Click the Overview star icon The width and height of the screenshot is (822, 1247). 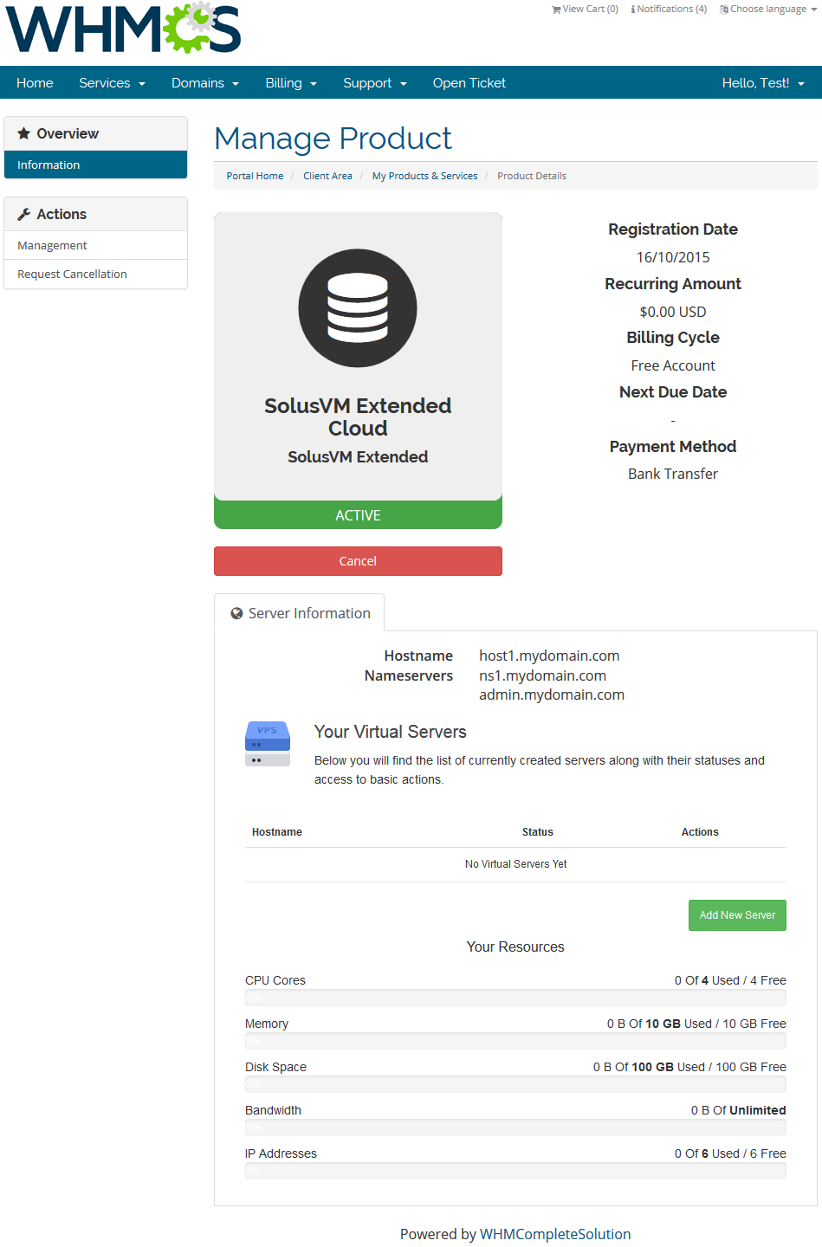pos(24,133)
